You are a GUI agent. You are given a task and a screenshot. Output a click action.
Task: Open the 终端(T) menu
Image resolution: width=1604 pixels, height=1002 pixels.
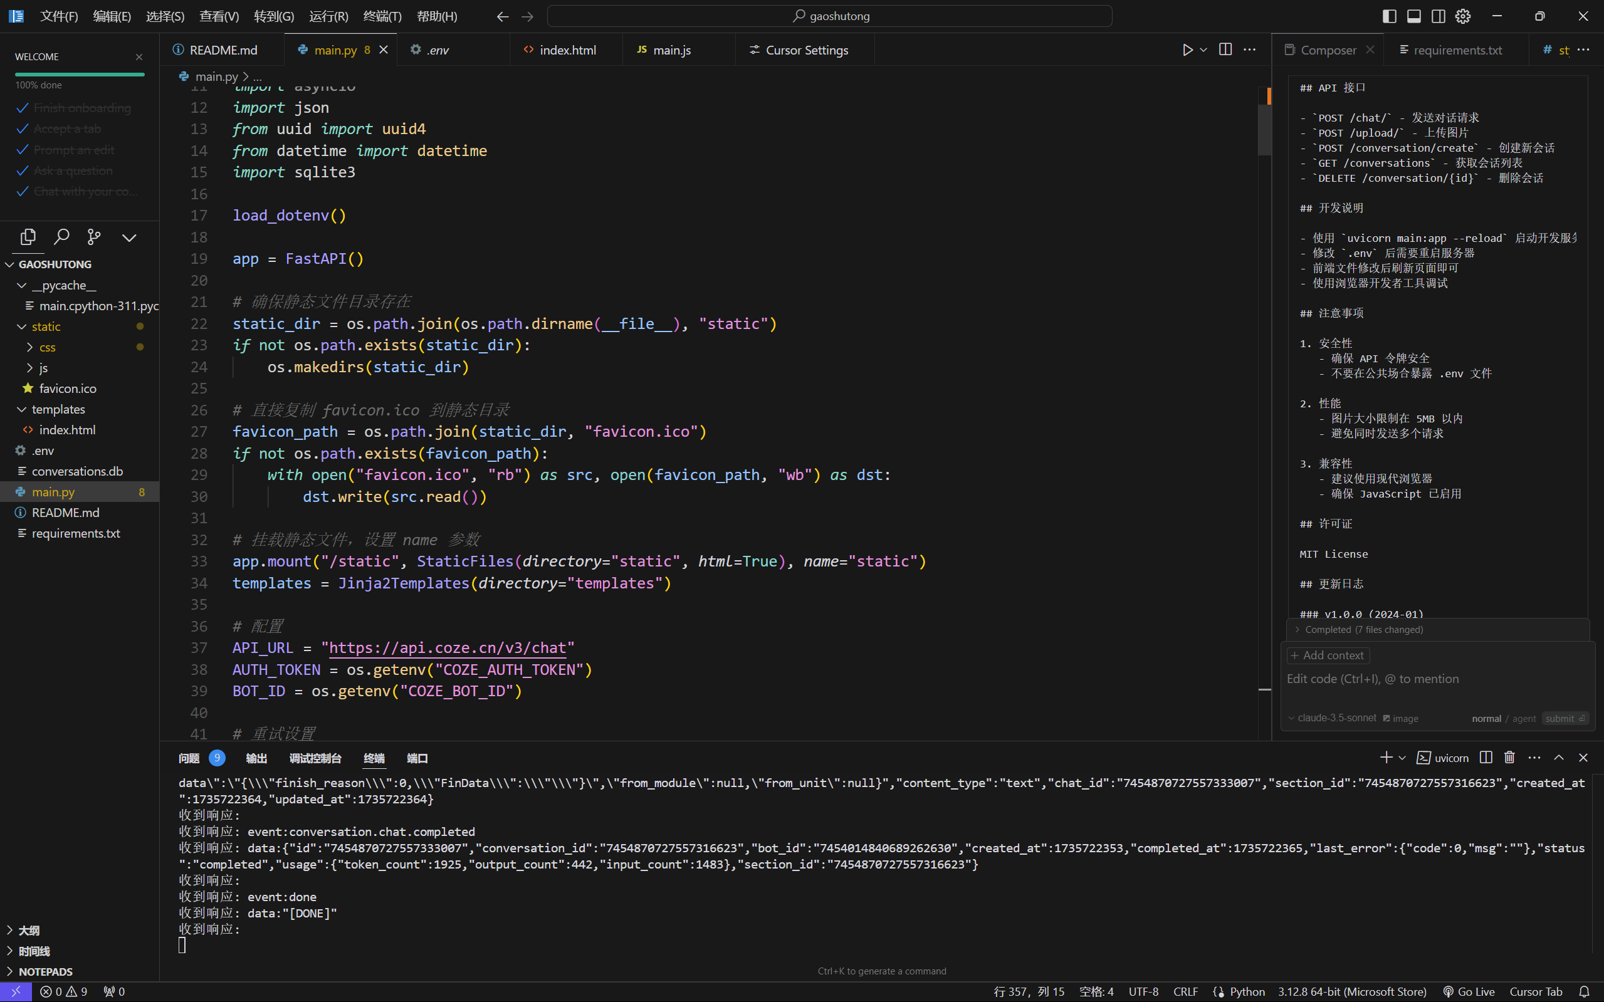pos(382,16)
